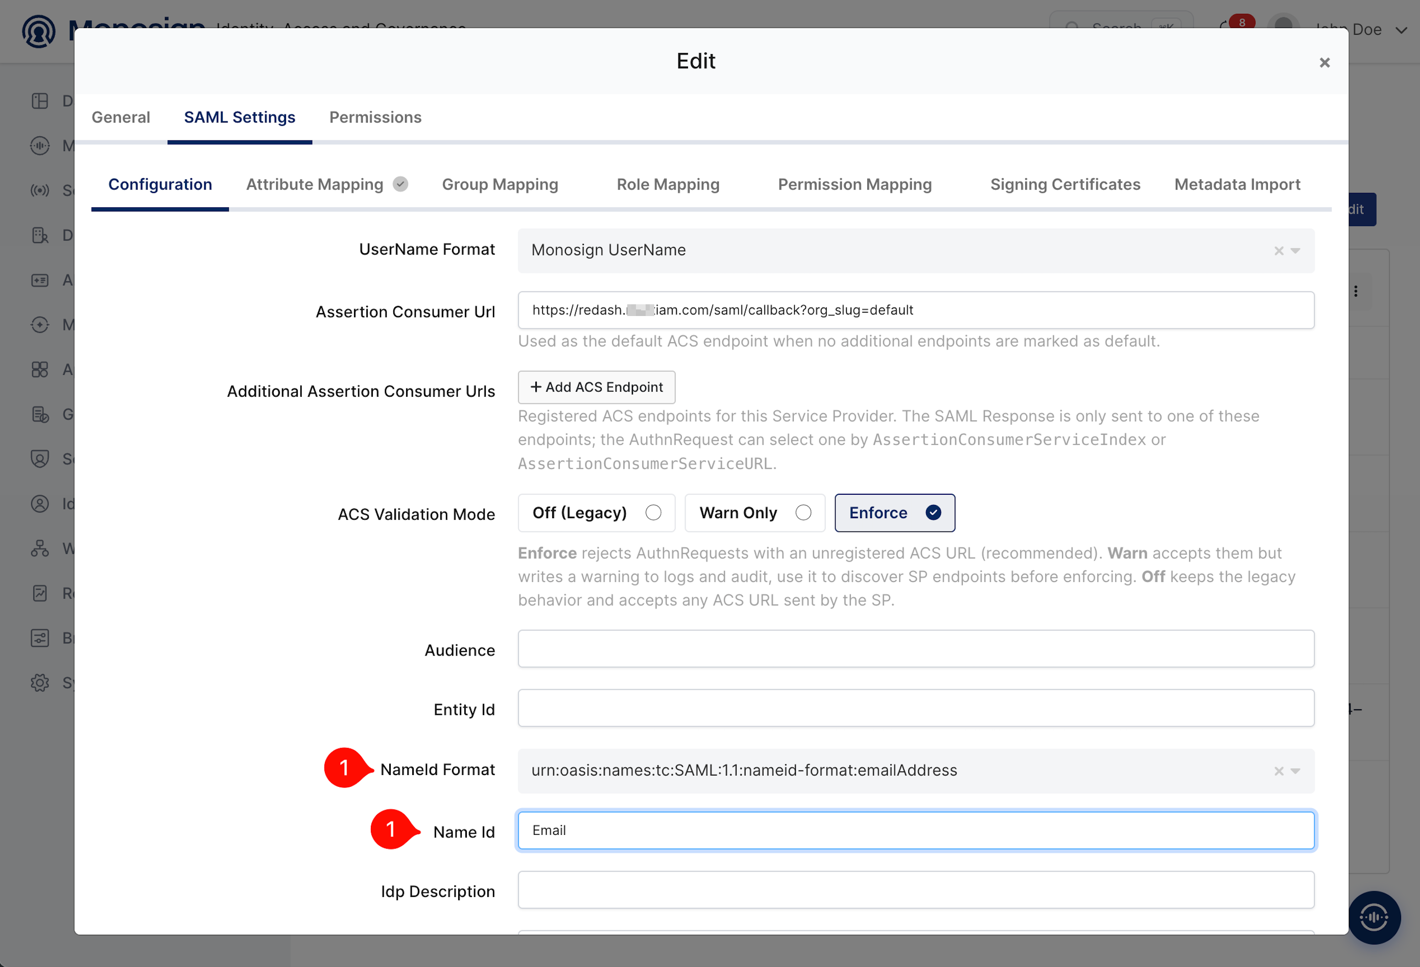Open Signing Certificates sub-tab

coord(1065,184)
